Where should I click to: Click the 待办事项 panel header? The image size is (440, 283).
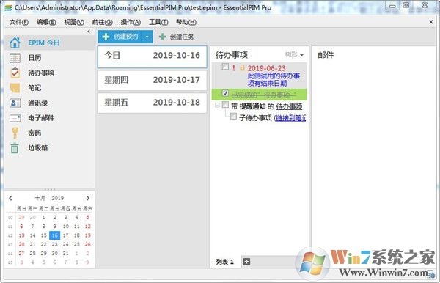pos(232,55)
